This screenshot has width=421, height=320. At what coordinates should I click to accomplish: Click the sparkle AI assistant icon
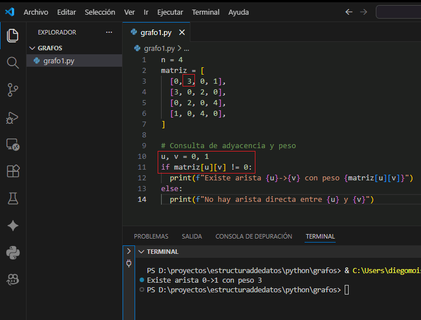point(12,226)
